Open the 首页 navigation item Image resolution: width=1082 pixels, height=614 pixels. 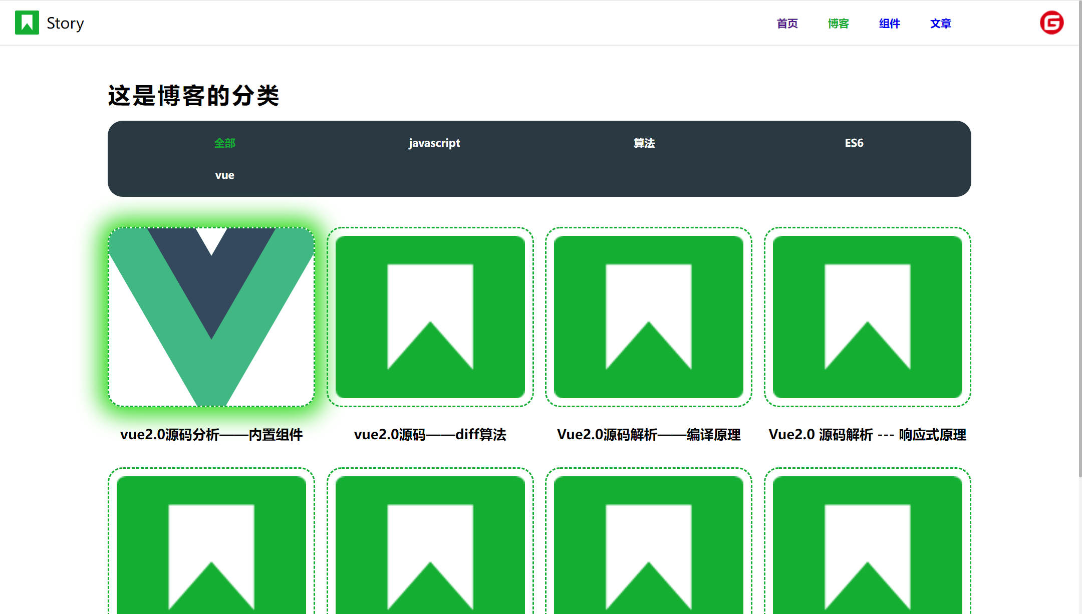tap(787, 23)
